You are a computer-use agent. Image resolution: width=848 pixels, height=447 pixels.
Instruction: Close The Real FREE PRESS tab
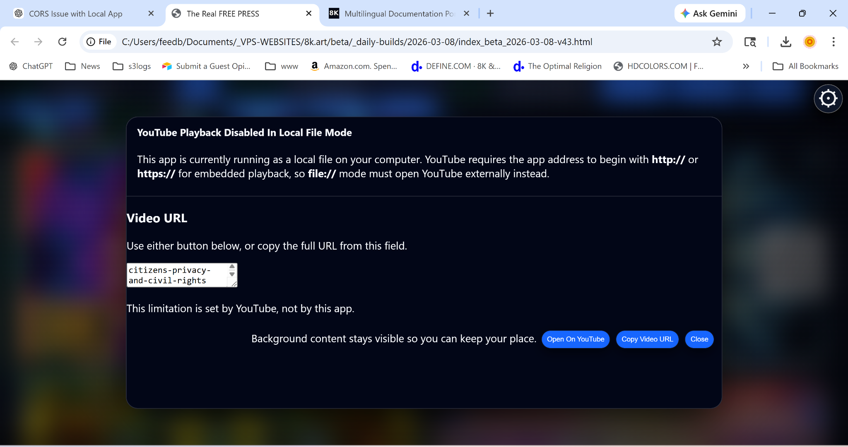308,13
